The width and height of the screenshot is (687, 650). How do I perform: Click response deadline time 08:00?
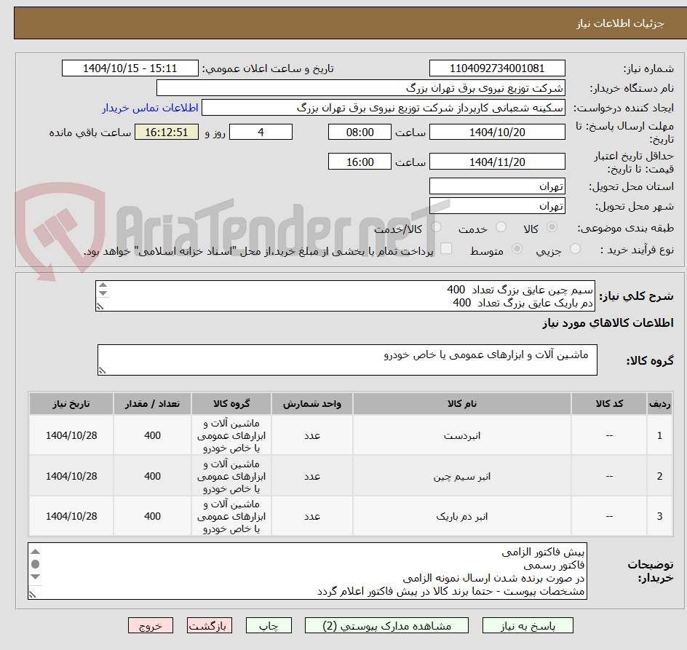360,132
